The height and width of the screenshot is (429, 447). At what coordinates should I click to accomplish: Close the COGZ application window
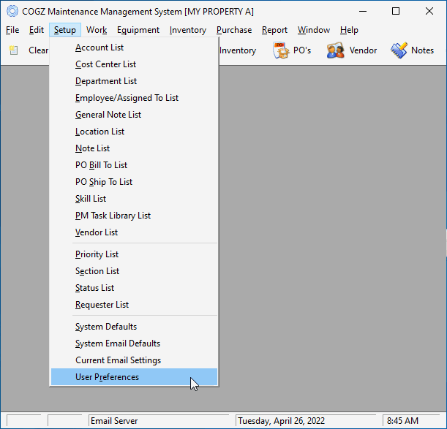(429, 12)
